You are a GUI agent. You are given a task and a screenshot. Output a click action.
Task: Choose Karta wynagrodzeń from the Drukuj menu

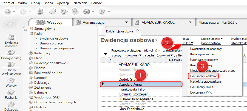click(202, 54)
